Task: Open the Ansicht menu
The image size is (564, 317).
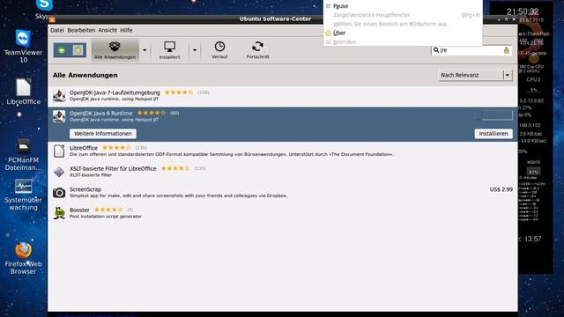Action: [x=108, y=30]
